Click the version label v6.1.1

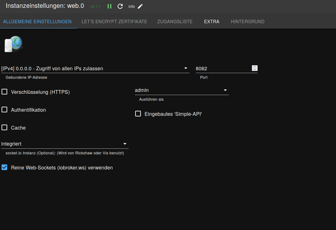click(x=95, y=7)
